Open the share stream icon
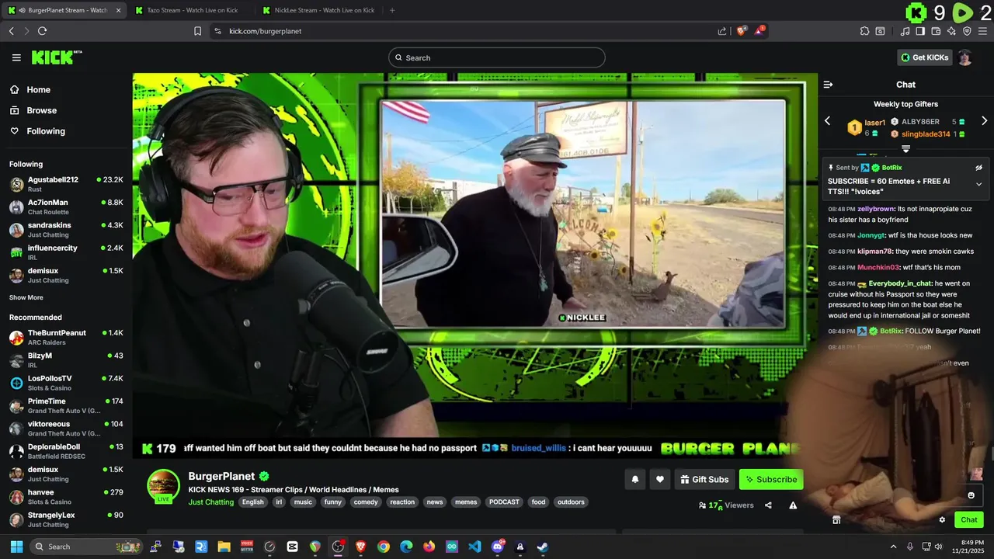994x559 pixels. point(768,505)
